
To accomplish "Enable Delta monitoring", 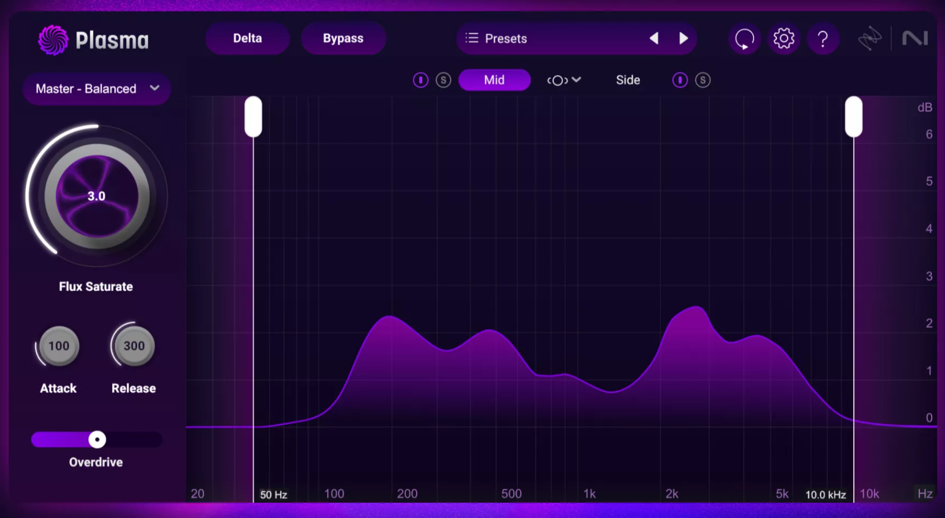I will click(x=247, y=38).
